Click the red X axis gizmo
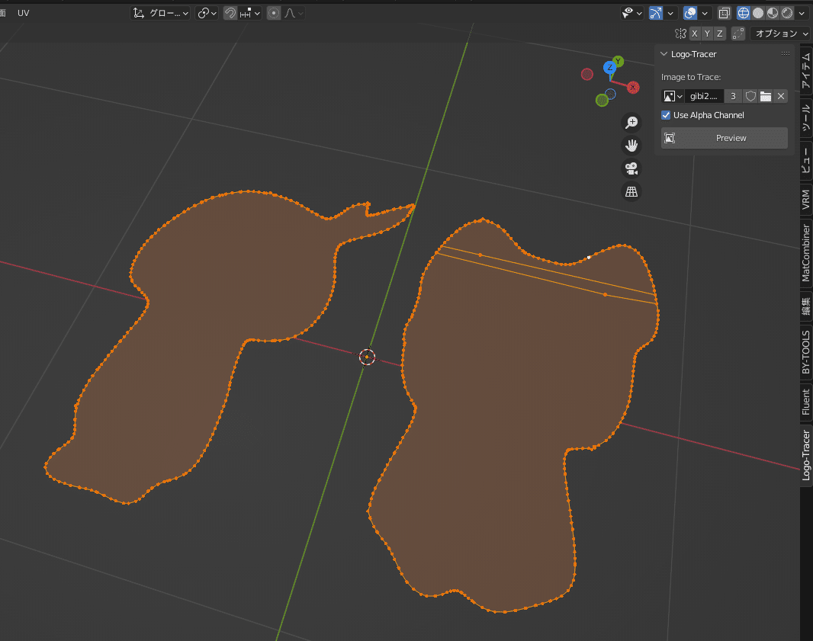Screen dimensions: 813x641 (633, 88)
